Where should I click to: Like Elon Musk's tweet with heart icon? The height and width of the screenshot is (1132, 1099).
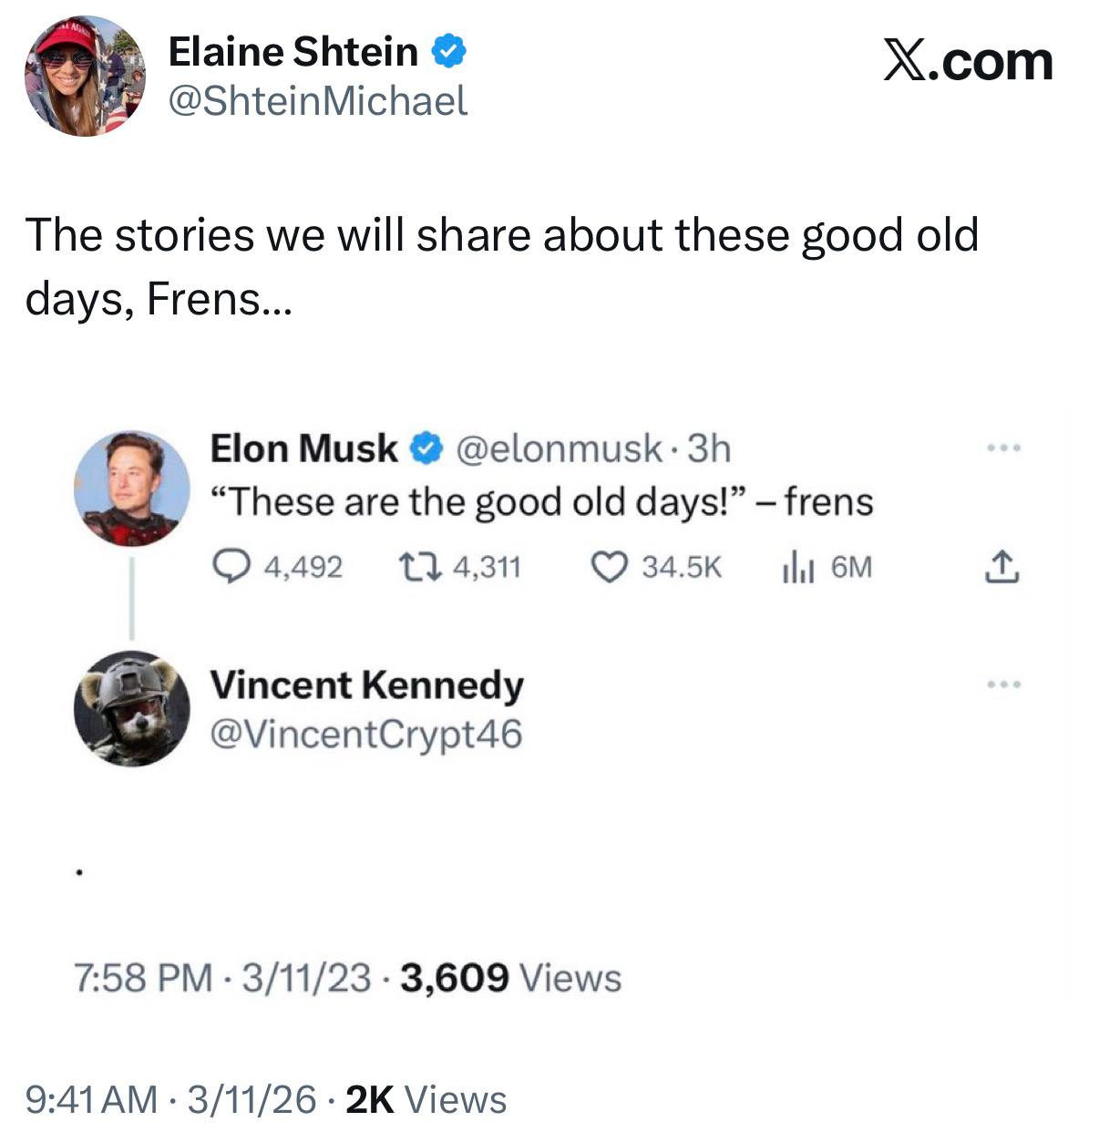608,568
